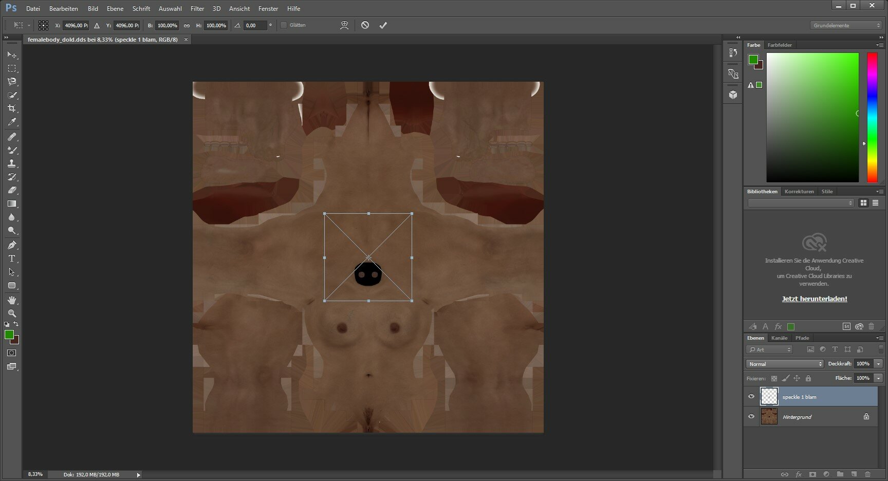Hide the Hintergrund layer
Image resolution: width=888 pixels, height=481 pixels.
tap(751, 417)
